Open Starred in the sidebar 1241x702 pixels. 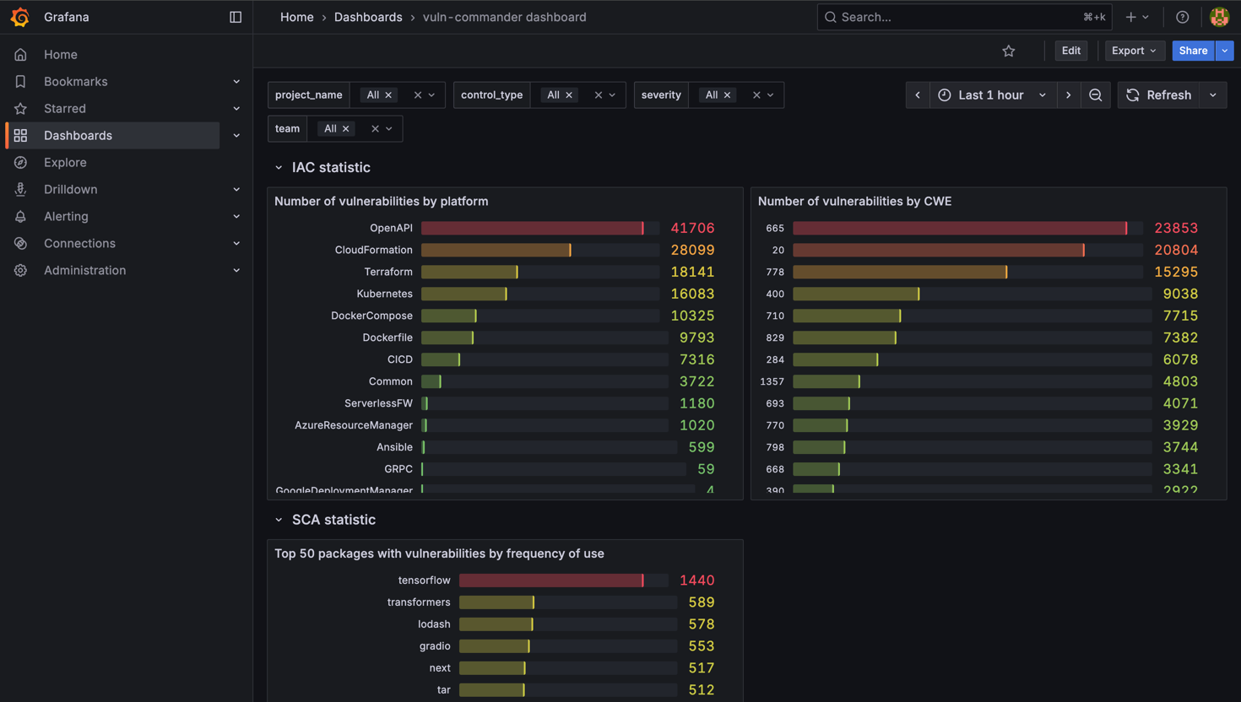point(65,109)
